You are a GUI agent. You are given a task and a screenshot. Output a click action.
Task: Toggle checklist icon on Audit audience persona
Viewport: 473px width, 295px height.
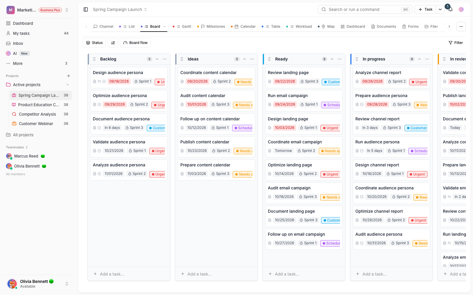(362, 243)
